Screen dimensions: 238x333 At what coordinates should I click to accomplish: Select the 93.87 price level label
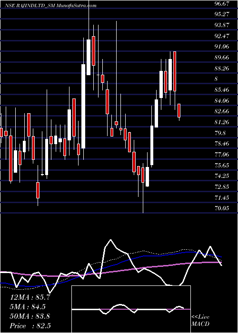(x=222, y=25)
